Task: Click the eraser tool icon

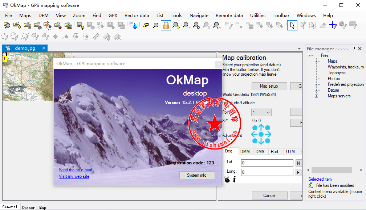Action: tap(323, 25)
